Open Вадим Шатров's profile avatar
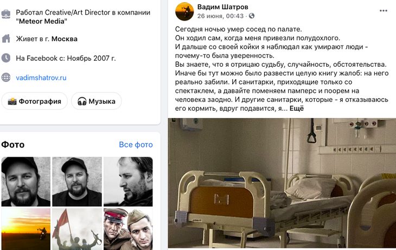This screenshot has width=396, height=250. (x=184, y=11)
